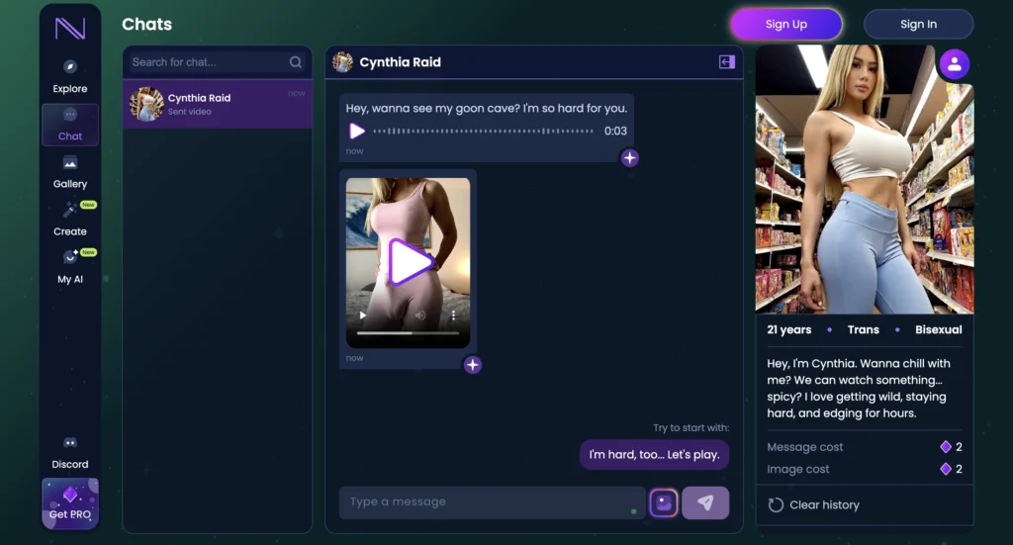Click the "Image cost" label
This screenshot has width=1013, height=545.
click(x=798, y=469)
